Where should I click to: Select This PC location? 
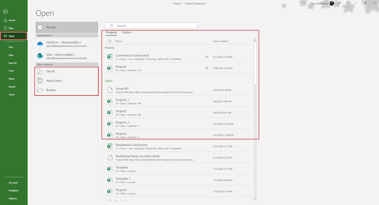(x=67, y=71)
